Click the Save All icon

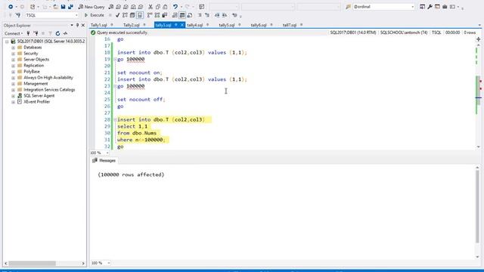tap(70, 7)
